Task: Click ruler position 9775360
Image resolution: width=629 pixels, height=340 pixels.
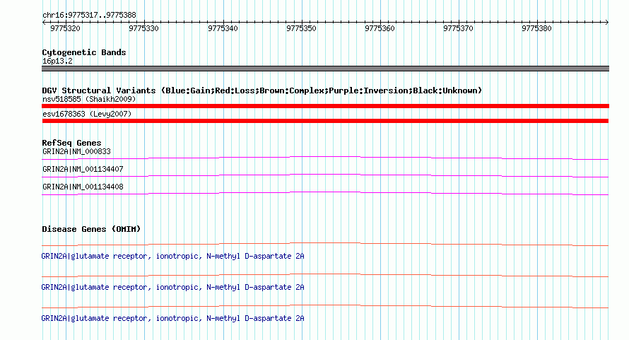Action: (x=380, y=28)
